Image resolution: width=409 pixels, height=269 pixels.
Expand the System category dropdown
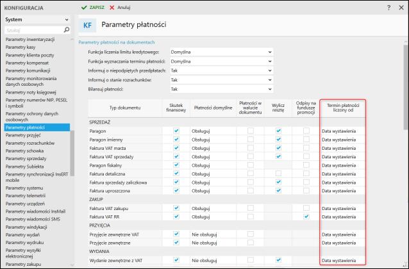point(67,20)
